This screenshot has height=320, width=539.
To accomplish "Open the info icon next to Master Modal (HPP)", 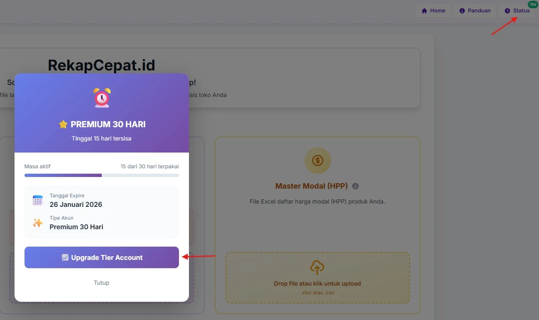I will pos(355,186).
